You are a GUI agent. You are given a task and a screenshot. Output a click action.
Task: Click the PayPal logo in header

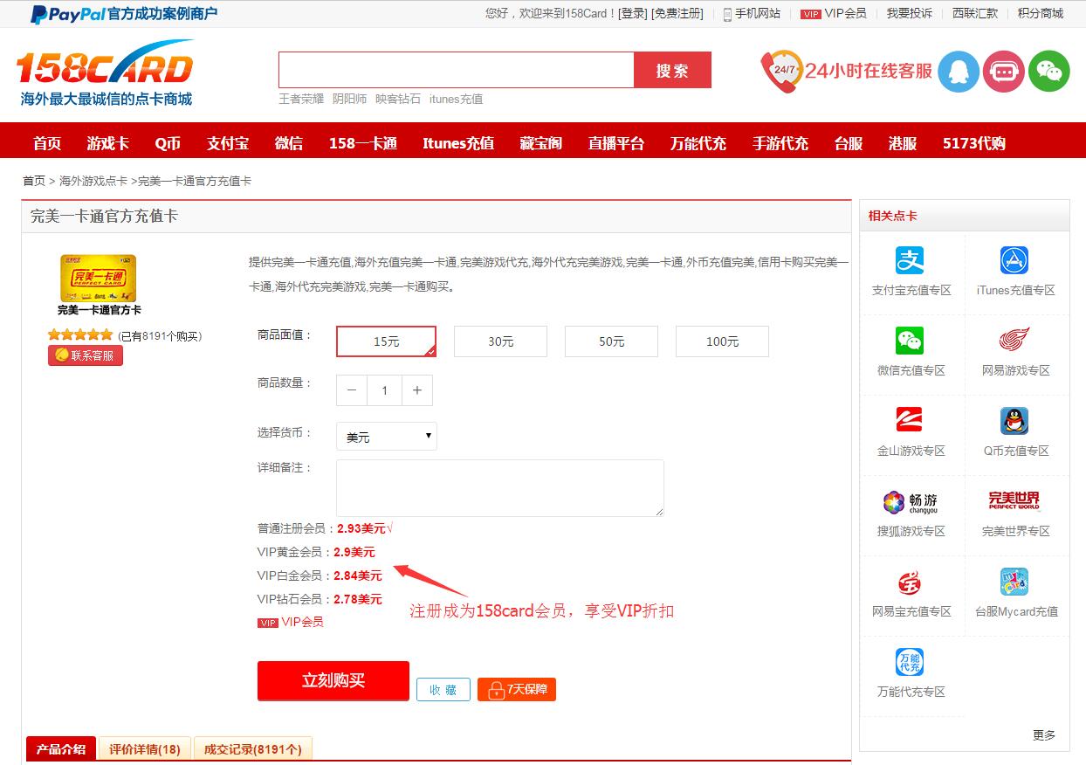[68, 13]
